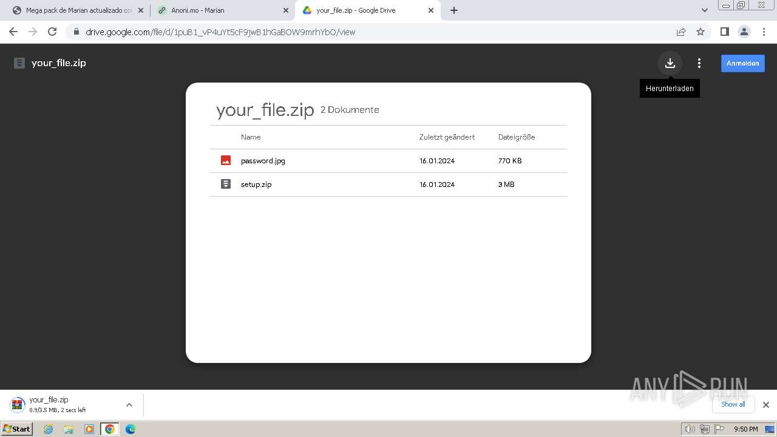Open a new browser tab

point(454,10)
